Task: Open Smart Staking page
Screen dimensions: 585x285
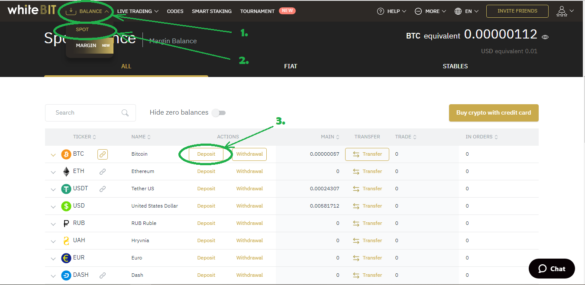Action: [x=212, y=11]
